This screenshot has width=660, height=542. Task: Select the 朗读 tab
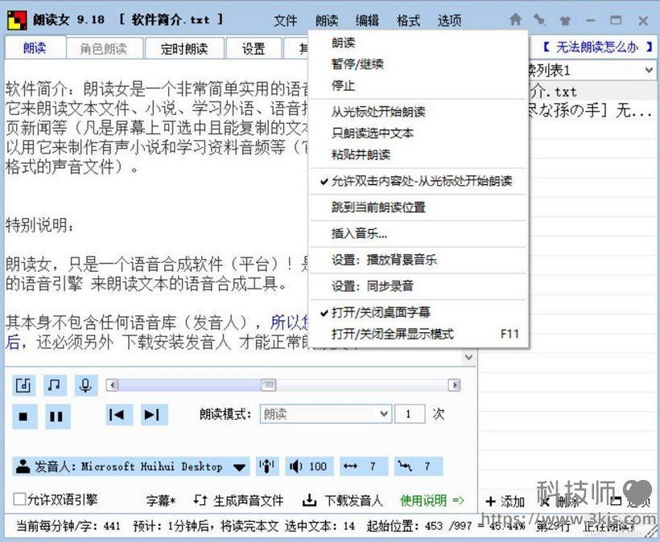pyautogui.click(x=35, y=48)
